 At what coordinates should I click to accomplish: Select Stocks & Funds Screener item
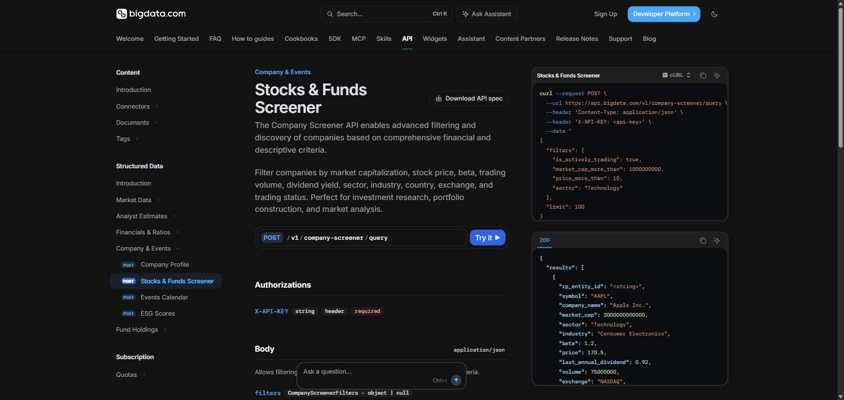pyautogui.click(x=166, y=281)
